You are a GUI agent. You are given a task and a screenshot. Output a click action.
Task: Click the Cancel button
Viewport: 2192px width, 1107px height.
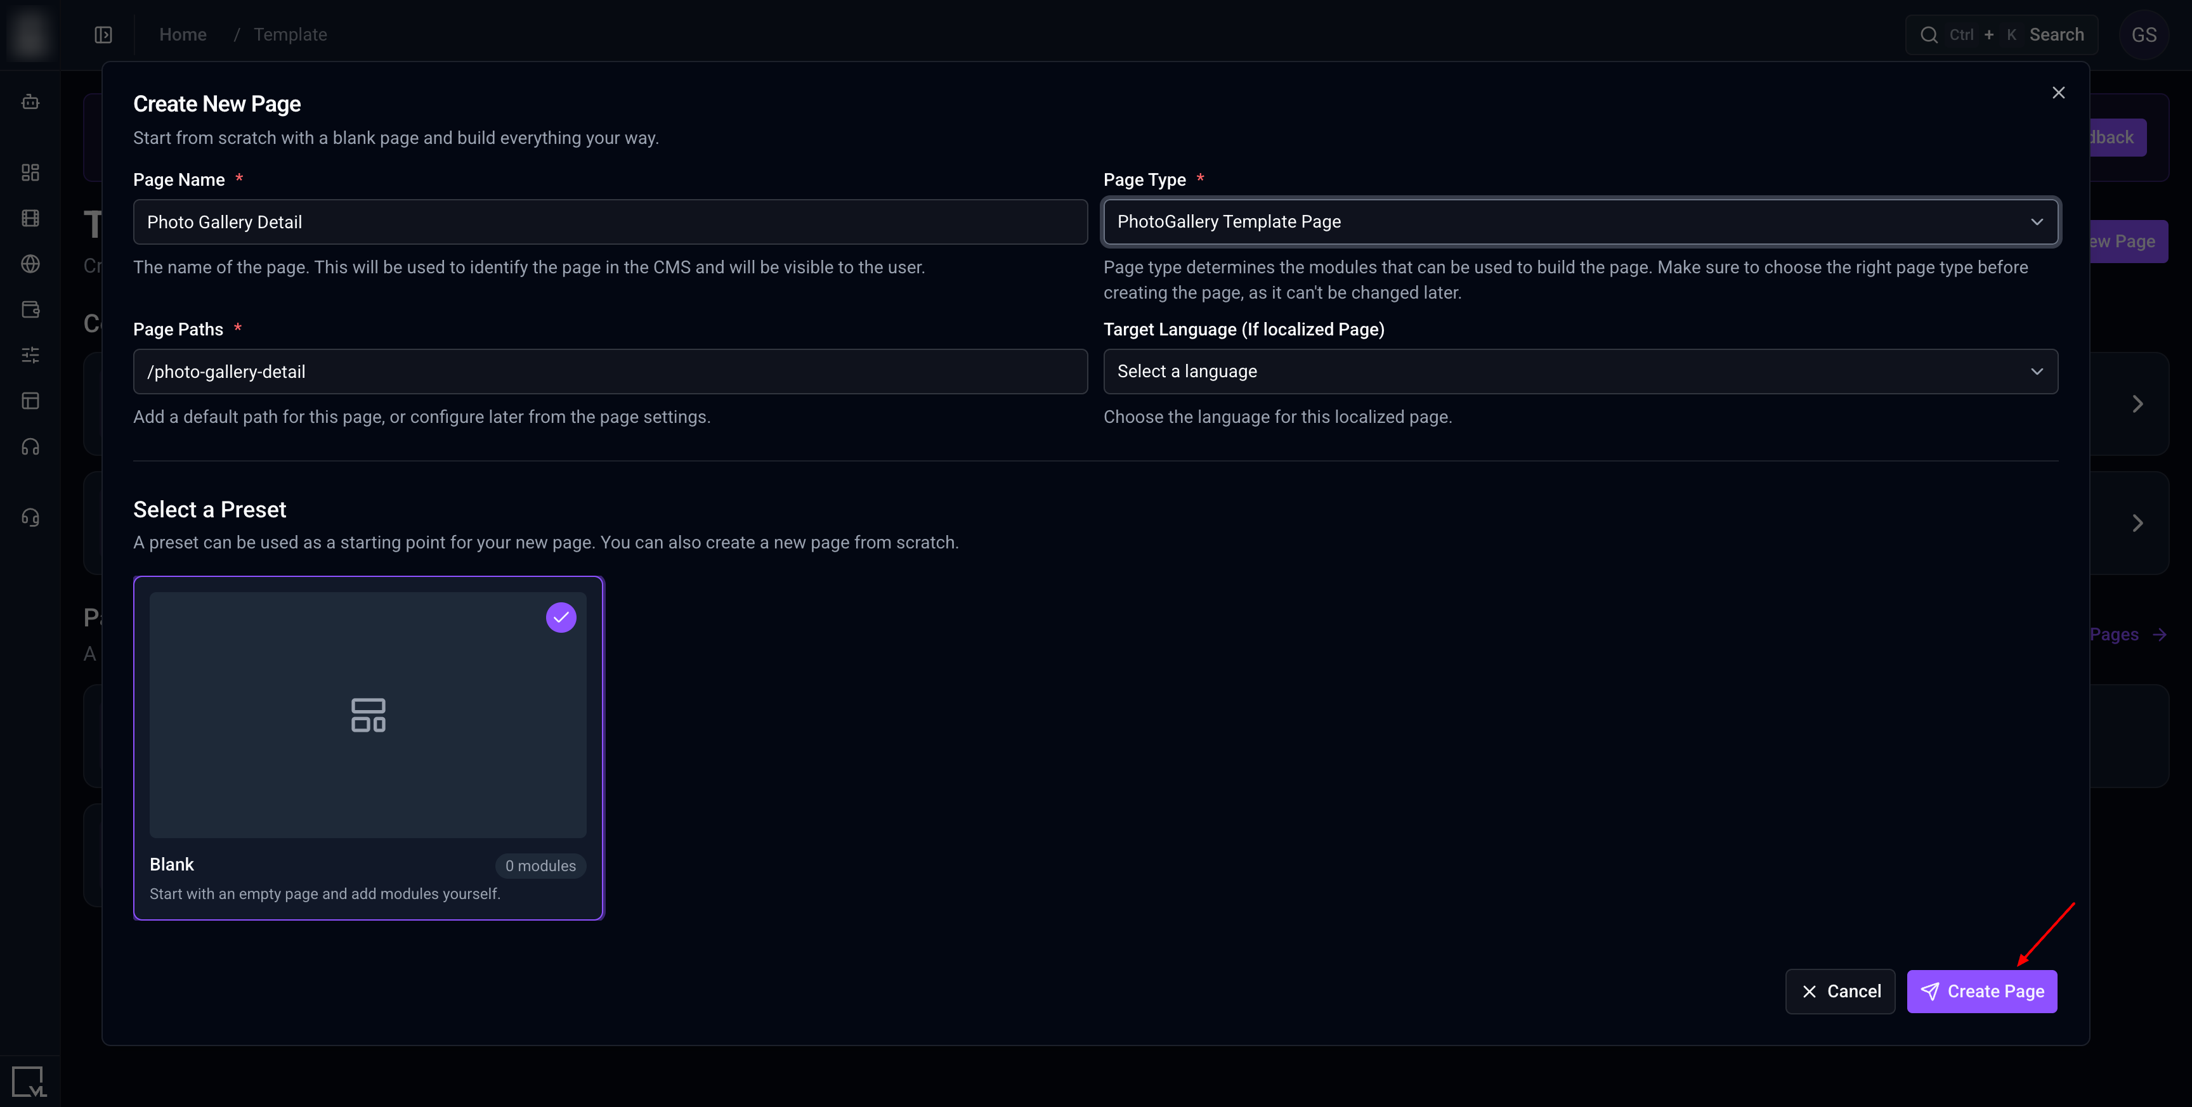(1840, 991)
